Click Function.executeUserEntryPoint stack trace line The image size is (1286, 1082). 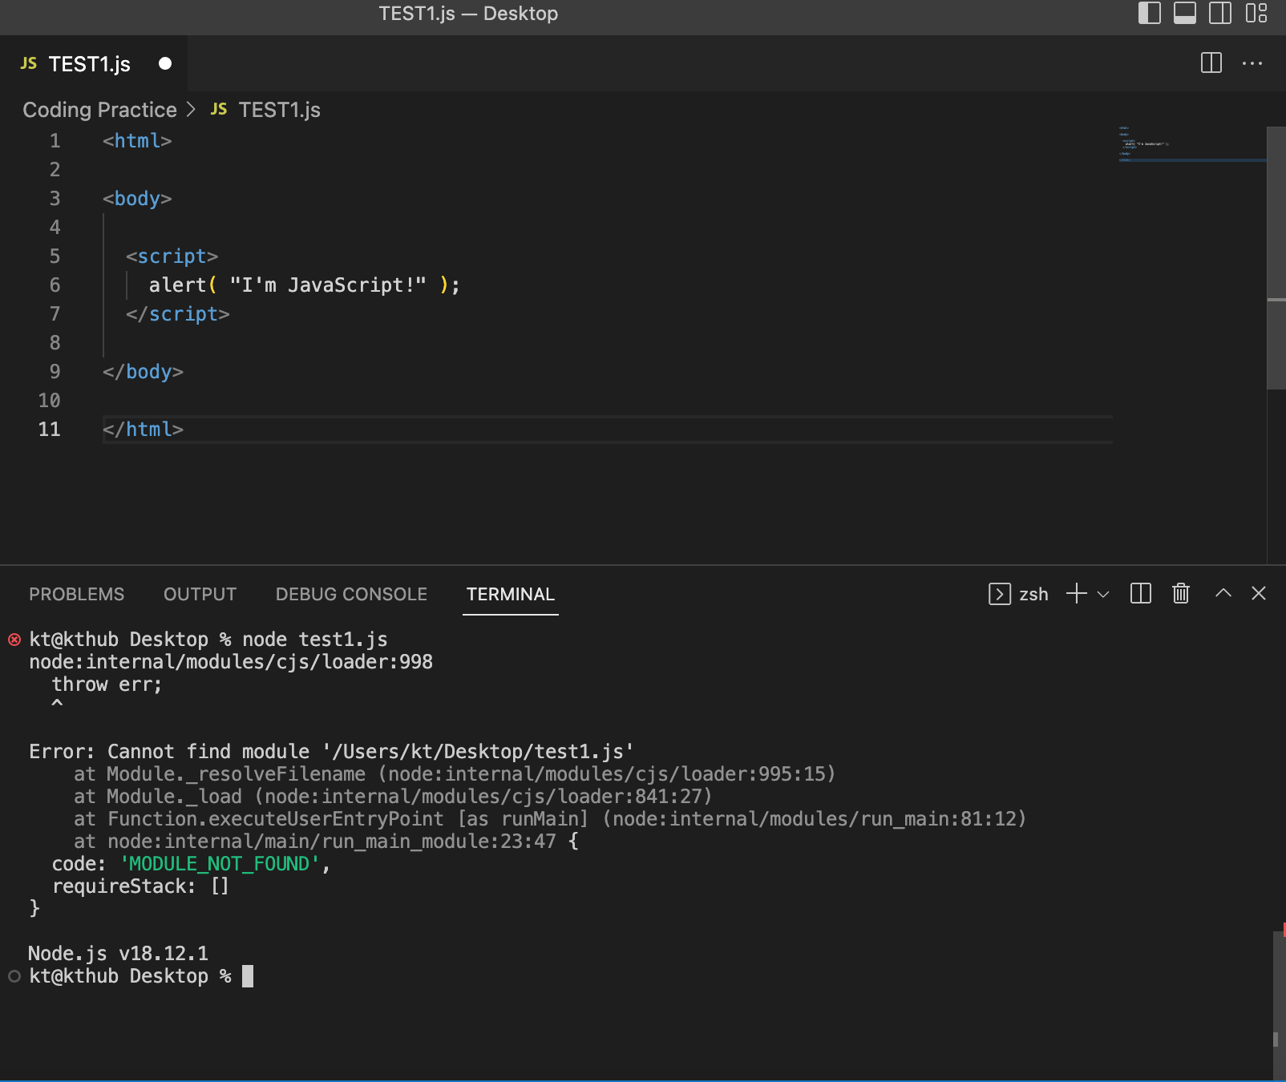click(550, 819)
